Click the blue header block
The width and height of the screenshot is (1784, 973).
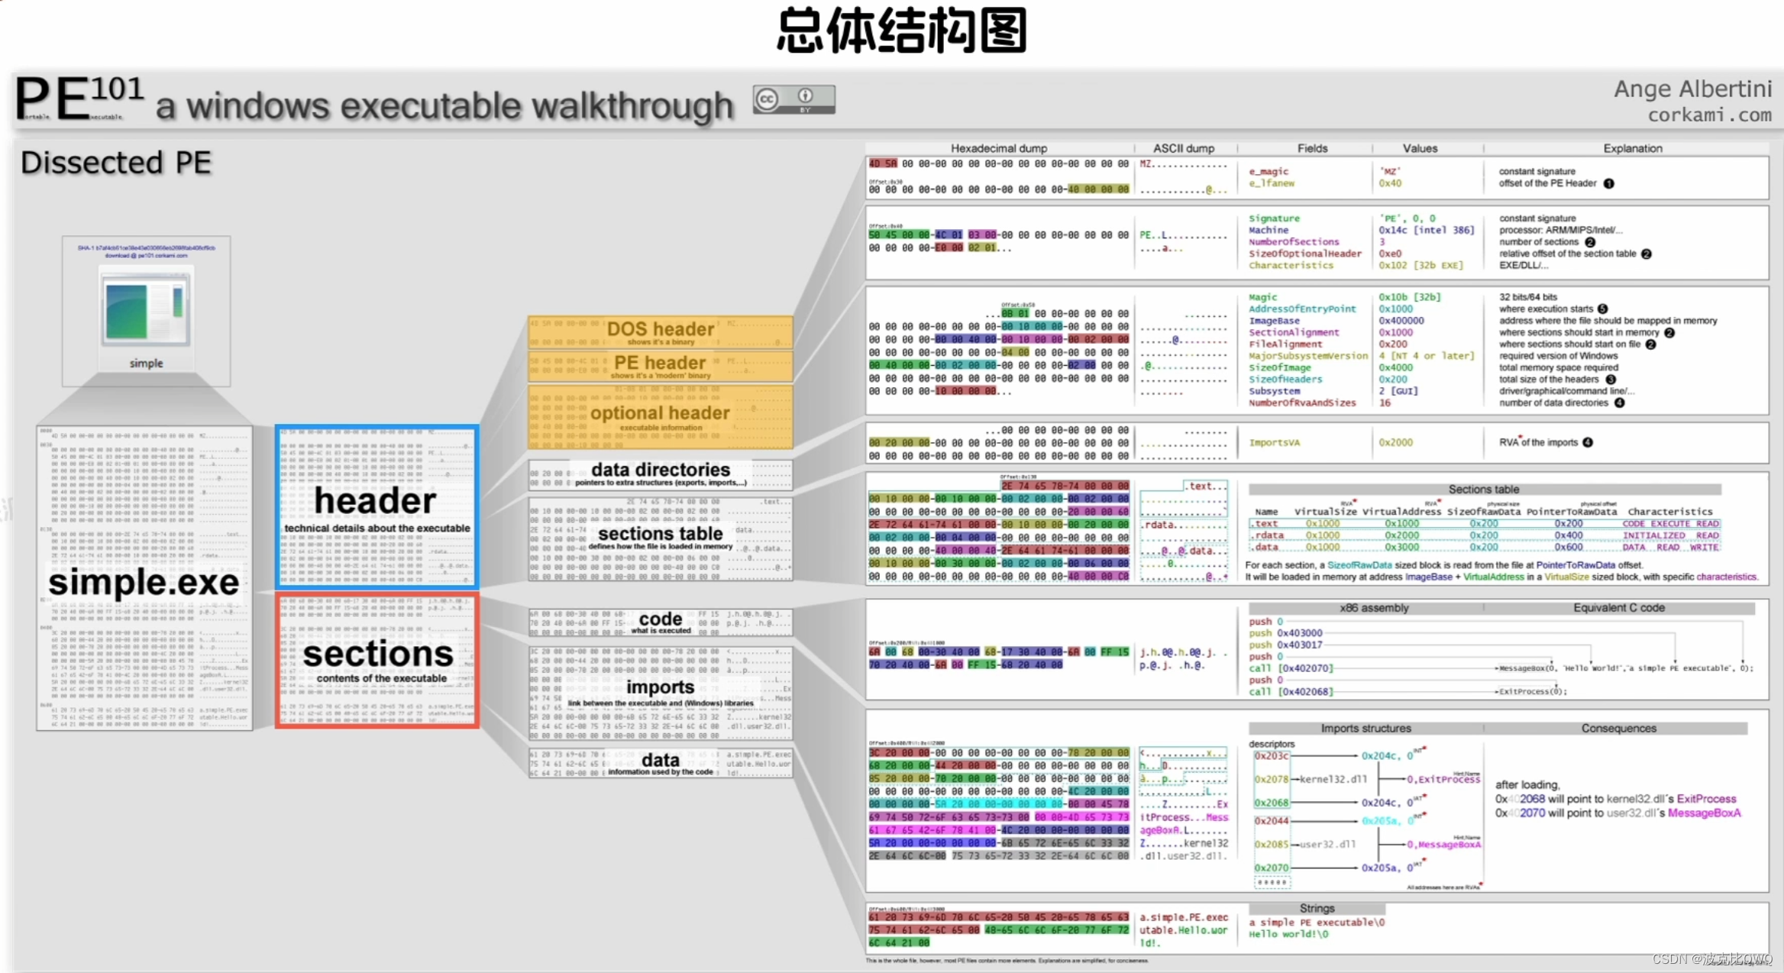coord(377,507)
